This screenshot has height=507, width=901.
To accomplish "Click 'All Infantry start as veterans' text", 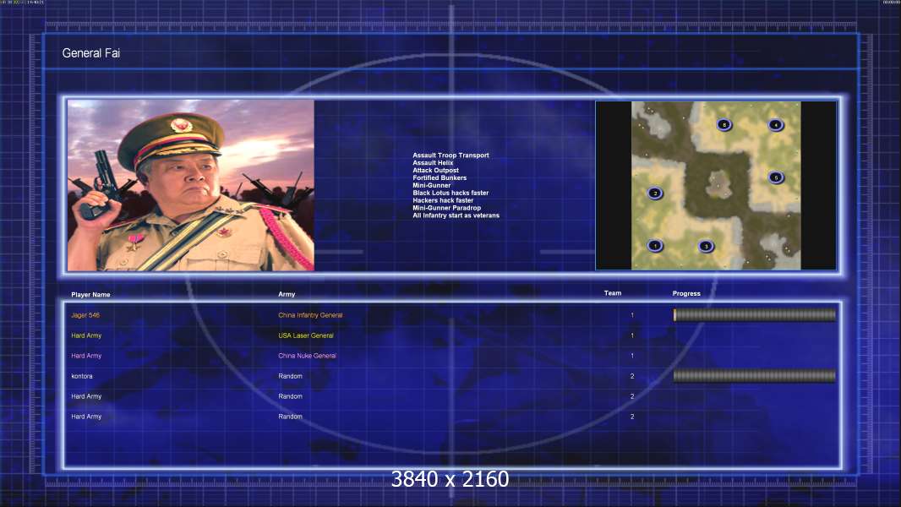I will 456,215.
